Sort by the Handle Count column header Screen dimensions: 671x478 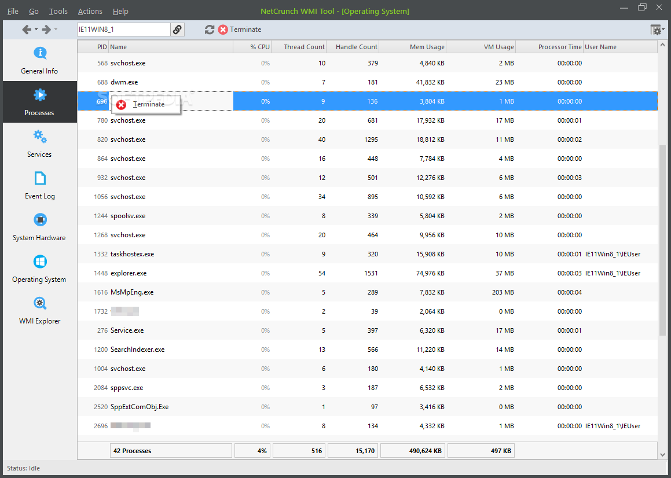353,47
